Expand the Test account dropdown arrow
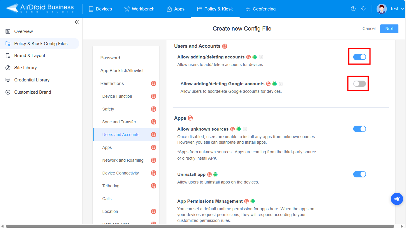 pyautogui.click(x=403, y=9)
